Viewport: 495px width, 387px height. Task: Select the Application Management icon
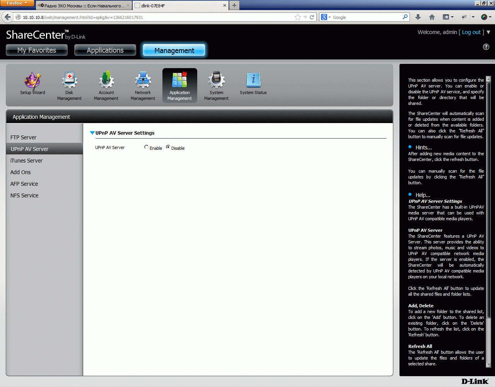179,86
